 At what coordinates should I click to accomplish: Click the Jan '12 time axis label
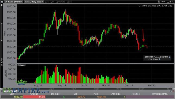click(152, 86)
